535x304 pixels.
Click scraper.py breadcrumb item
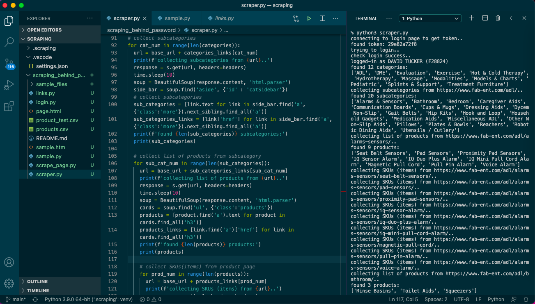pyautogui.click(x=201, y=30)
